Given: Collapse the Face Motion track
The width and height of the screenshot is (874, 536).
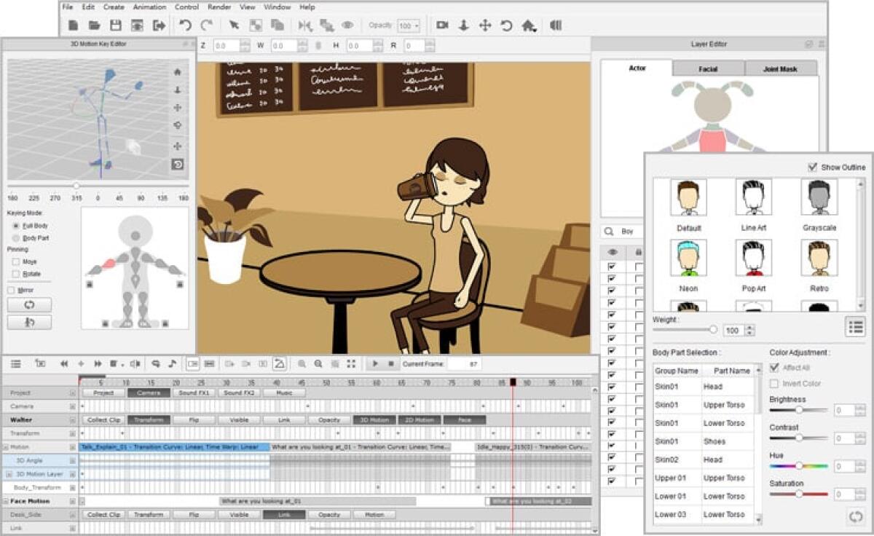Looking at the screenshot, I should [x=6, y=500].
